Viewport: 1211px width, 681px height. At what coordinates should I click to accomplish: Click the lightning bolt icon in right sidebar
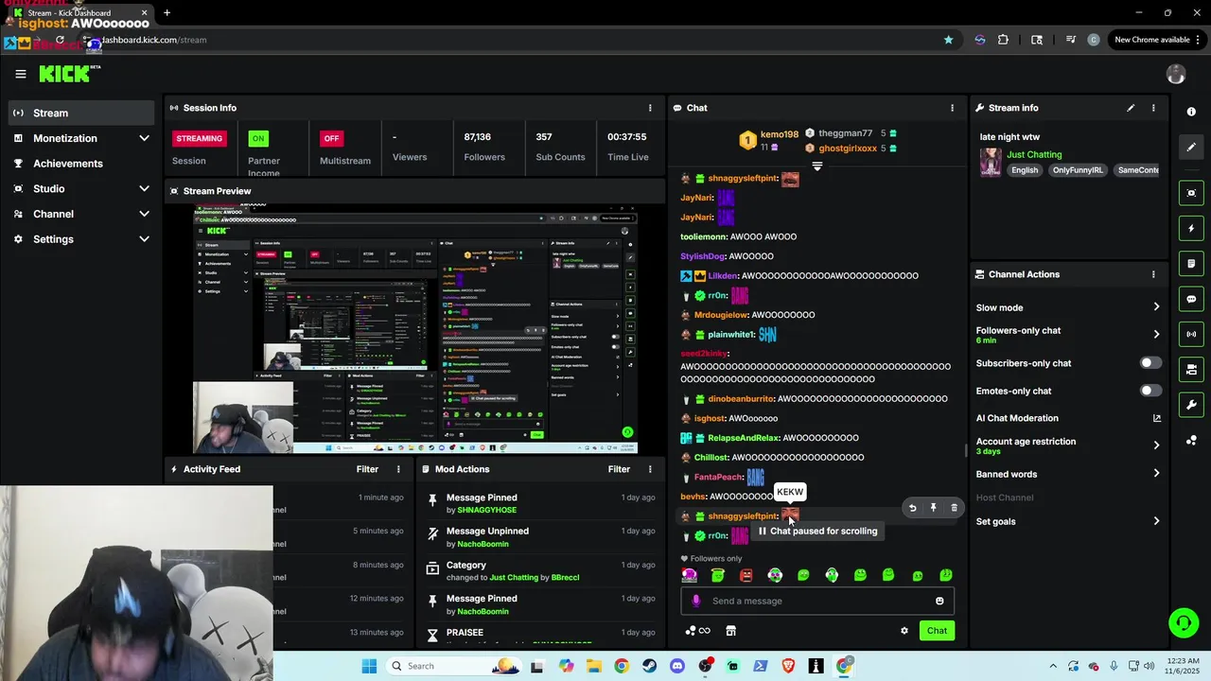click(1191, 228)
